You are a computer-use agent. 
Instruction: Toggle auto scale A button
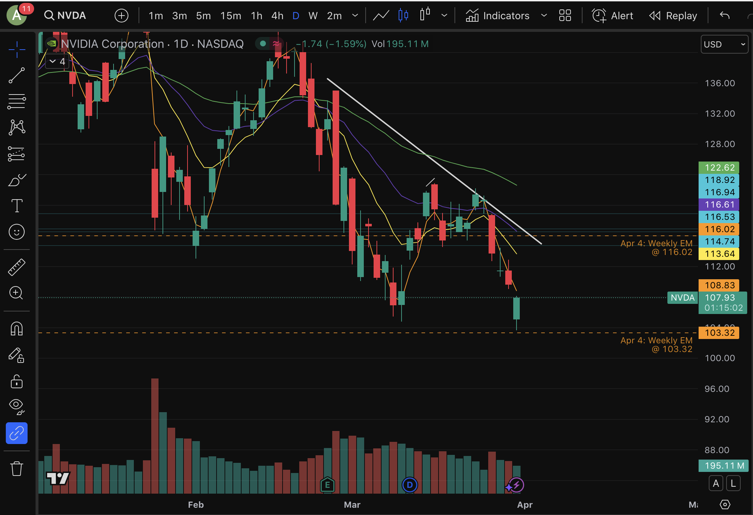point(716,483)
